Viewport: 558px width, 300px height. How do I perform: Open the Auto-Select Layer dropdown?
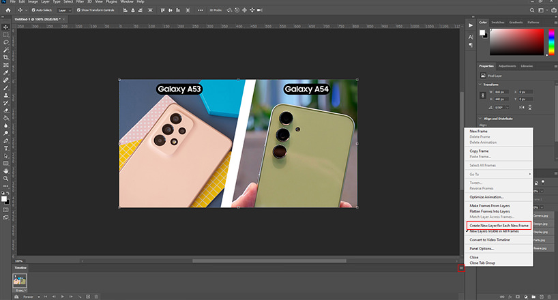click(x=64, y=10)
